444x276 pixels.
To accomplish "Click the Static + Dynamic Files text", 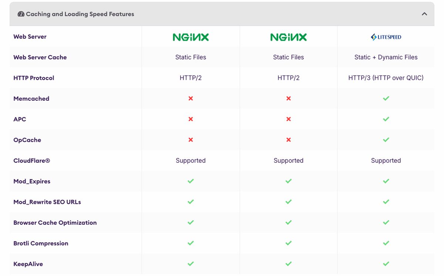I will (386, 57).
